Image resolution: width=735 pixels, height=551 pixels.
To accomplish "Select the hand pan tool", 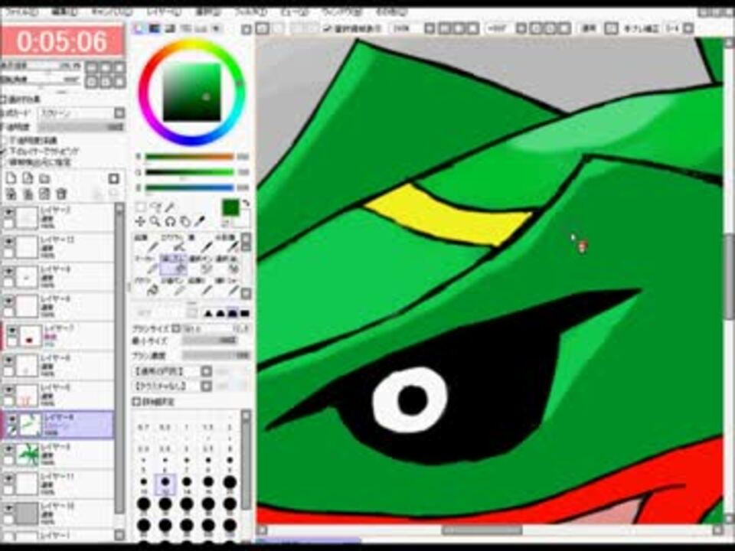I will pyautogui.click(x=185, y=221).
